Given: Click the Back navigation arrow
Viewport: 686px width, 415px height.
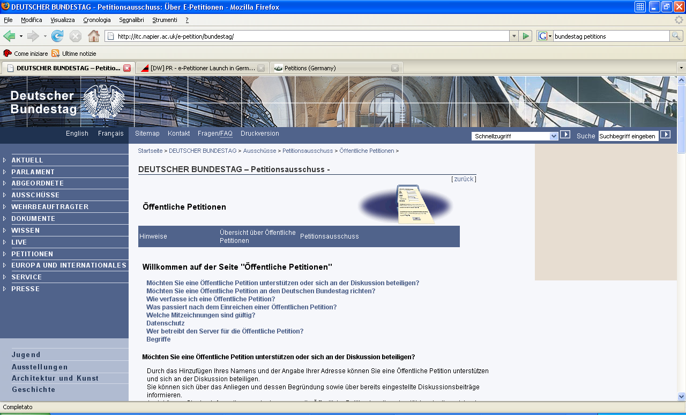Looking at the screenshot, I should tap(9, 36).
